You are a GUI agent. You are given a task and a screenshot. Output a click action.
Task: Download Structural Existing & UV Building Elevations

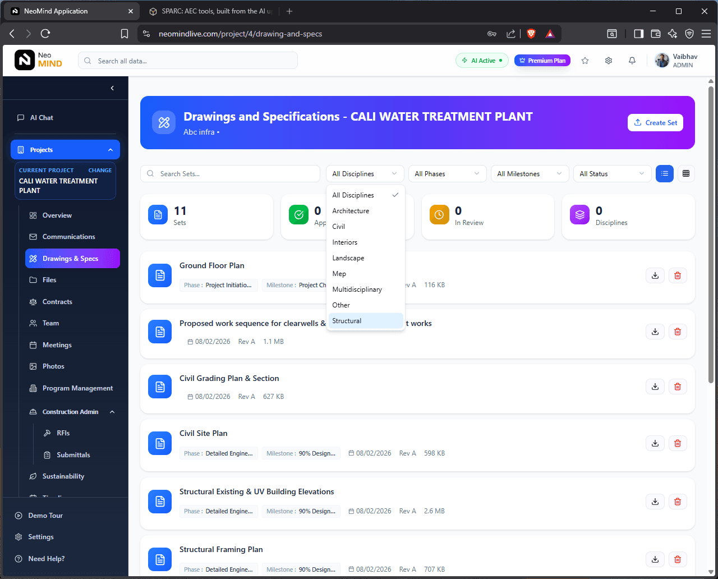(655, 502)
